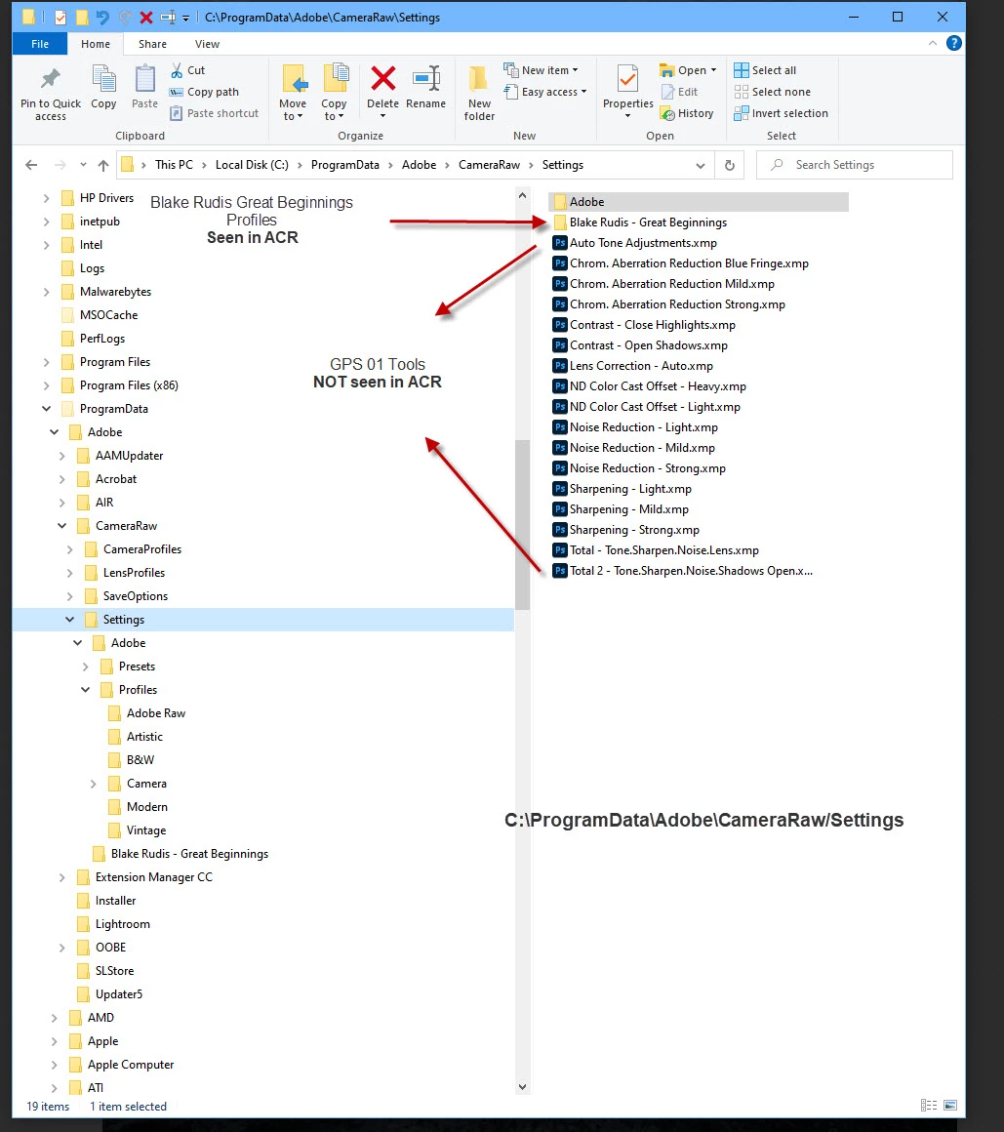Click the Paste ribbon icon
This screenshot has height=1132, width=1004.
click(144, 87)
